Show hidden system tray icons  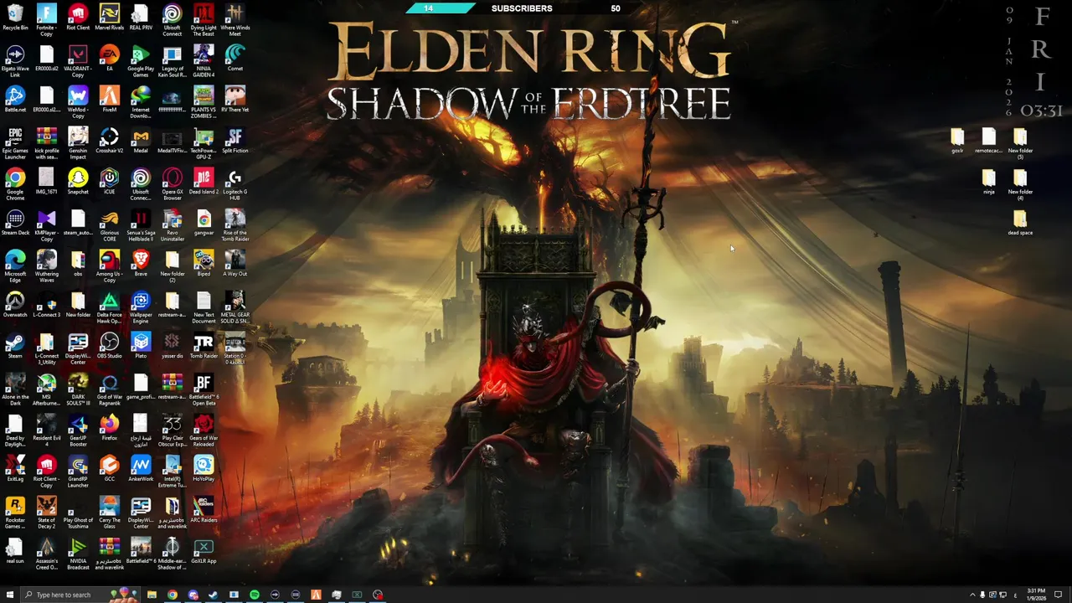tap(972, 595)
